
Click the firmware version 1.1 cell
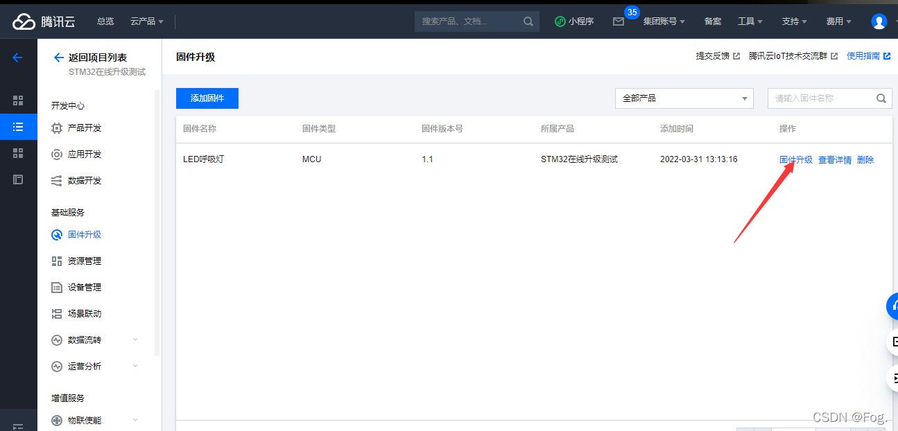click(x=427, y=159)
